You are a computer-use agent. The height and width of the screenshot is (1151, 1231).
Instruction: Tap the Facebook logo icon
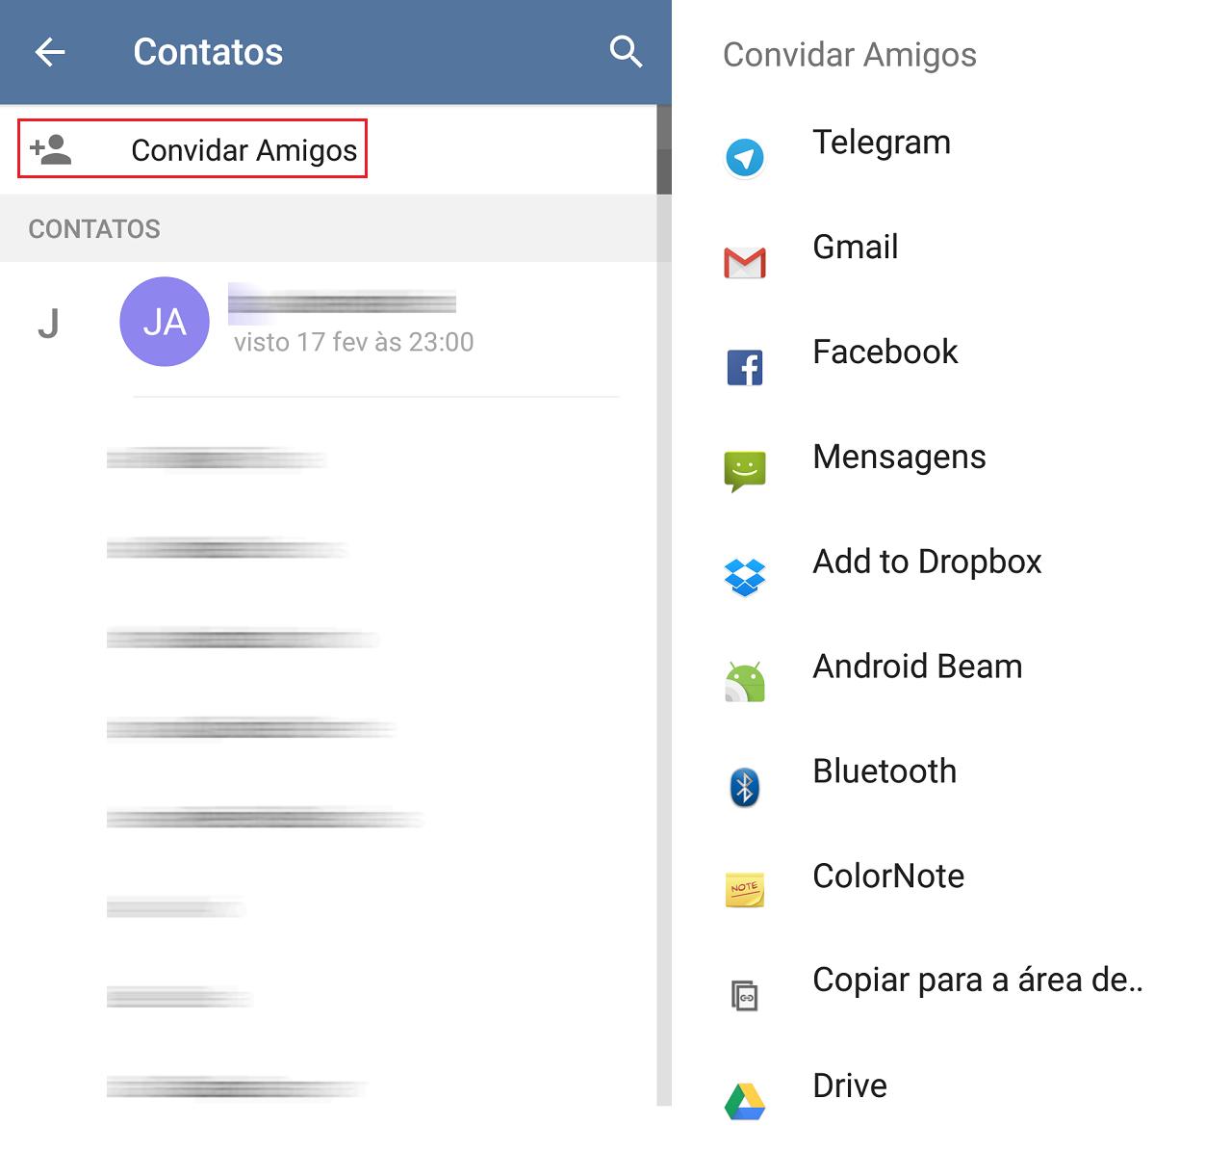point(744,368)
